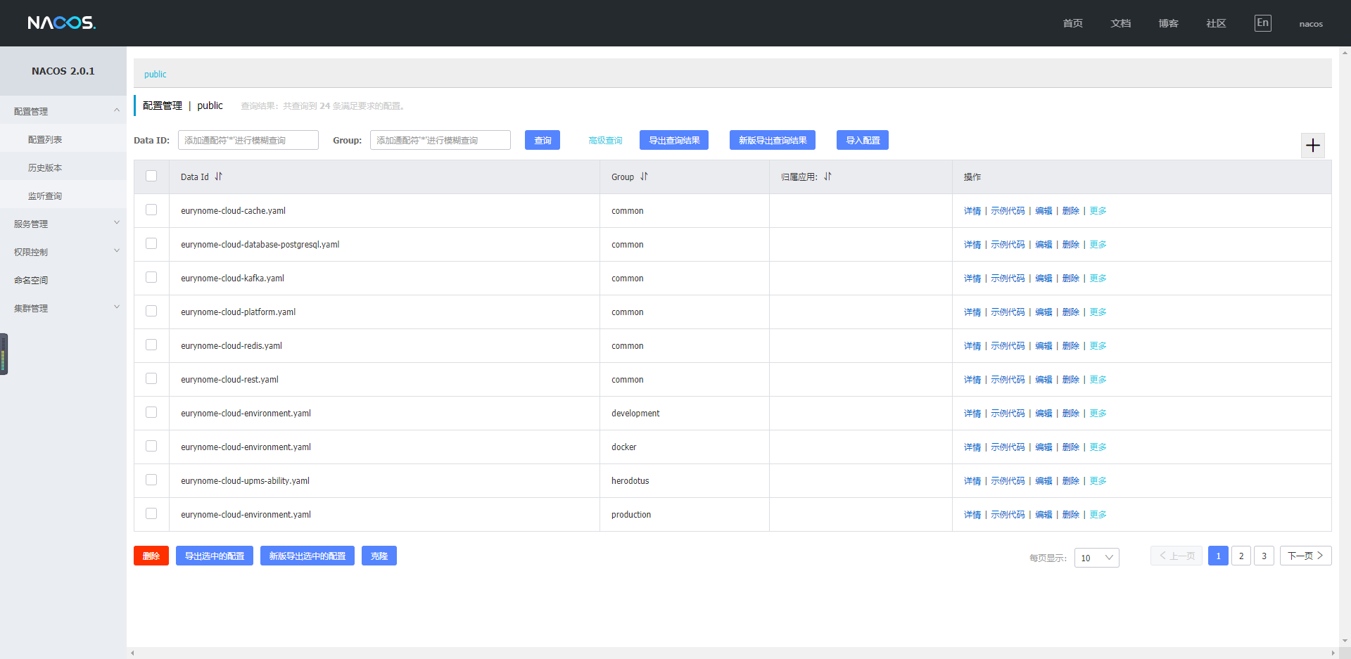Check eurynome-cloud-upms-ability.yaml checkbox

point(151,480)
